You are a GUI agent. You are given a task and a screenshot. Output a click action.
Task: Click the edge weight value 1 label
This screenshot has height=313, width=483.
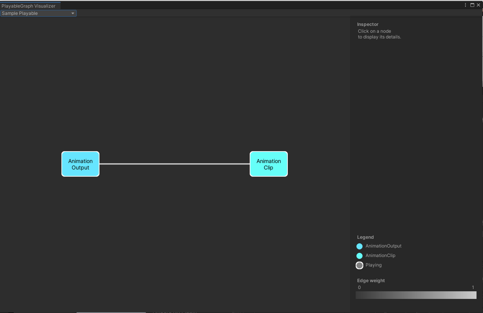click(473, 287)
